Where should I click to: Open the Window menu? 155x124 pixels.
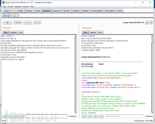click(x=26, y=7)
